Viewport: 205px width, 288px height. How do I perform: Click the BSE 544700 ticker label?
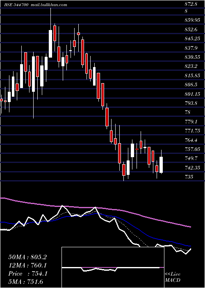tap(16, 5)
